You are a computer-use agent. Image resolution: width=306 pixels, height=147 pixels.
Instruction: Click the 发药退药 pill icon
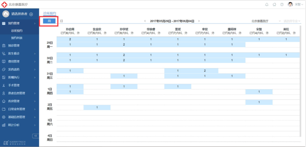pos(4,69)
